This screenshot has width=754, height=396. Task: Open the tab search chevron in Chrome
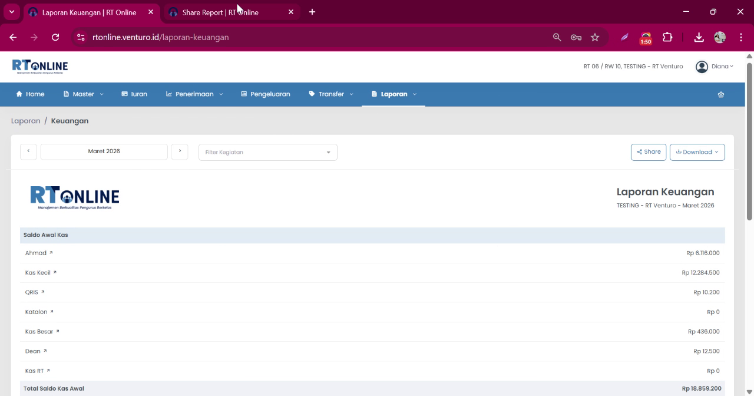tap(11, 12)
